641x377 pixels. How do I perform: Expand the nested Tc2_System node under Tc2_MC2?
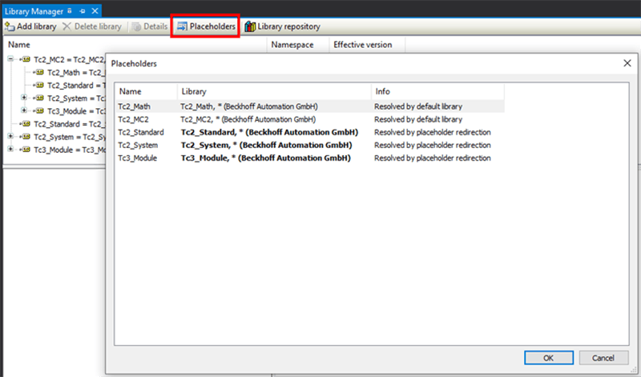24,98
